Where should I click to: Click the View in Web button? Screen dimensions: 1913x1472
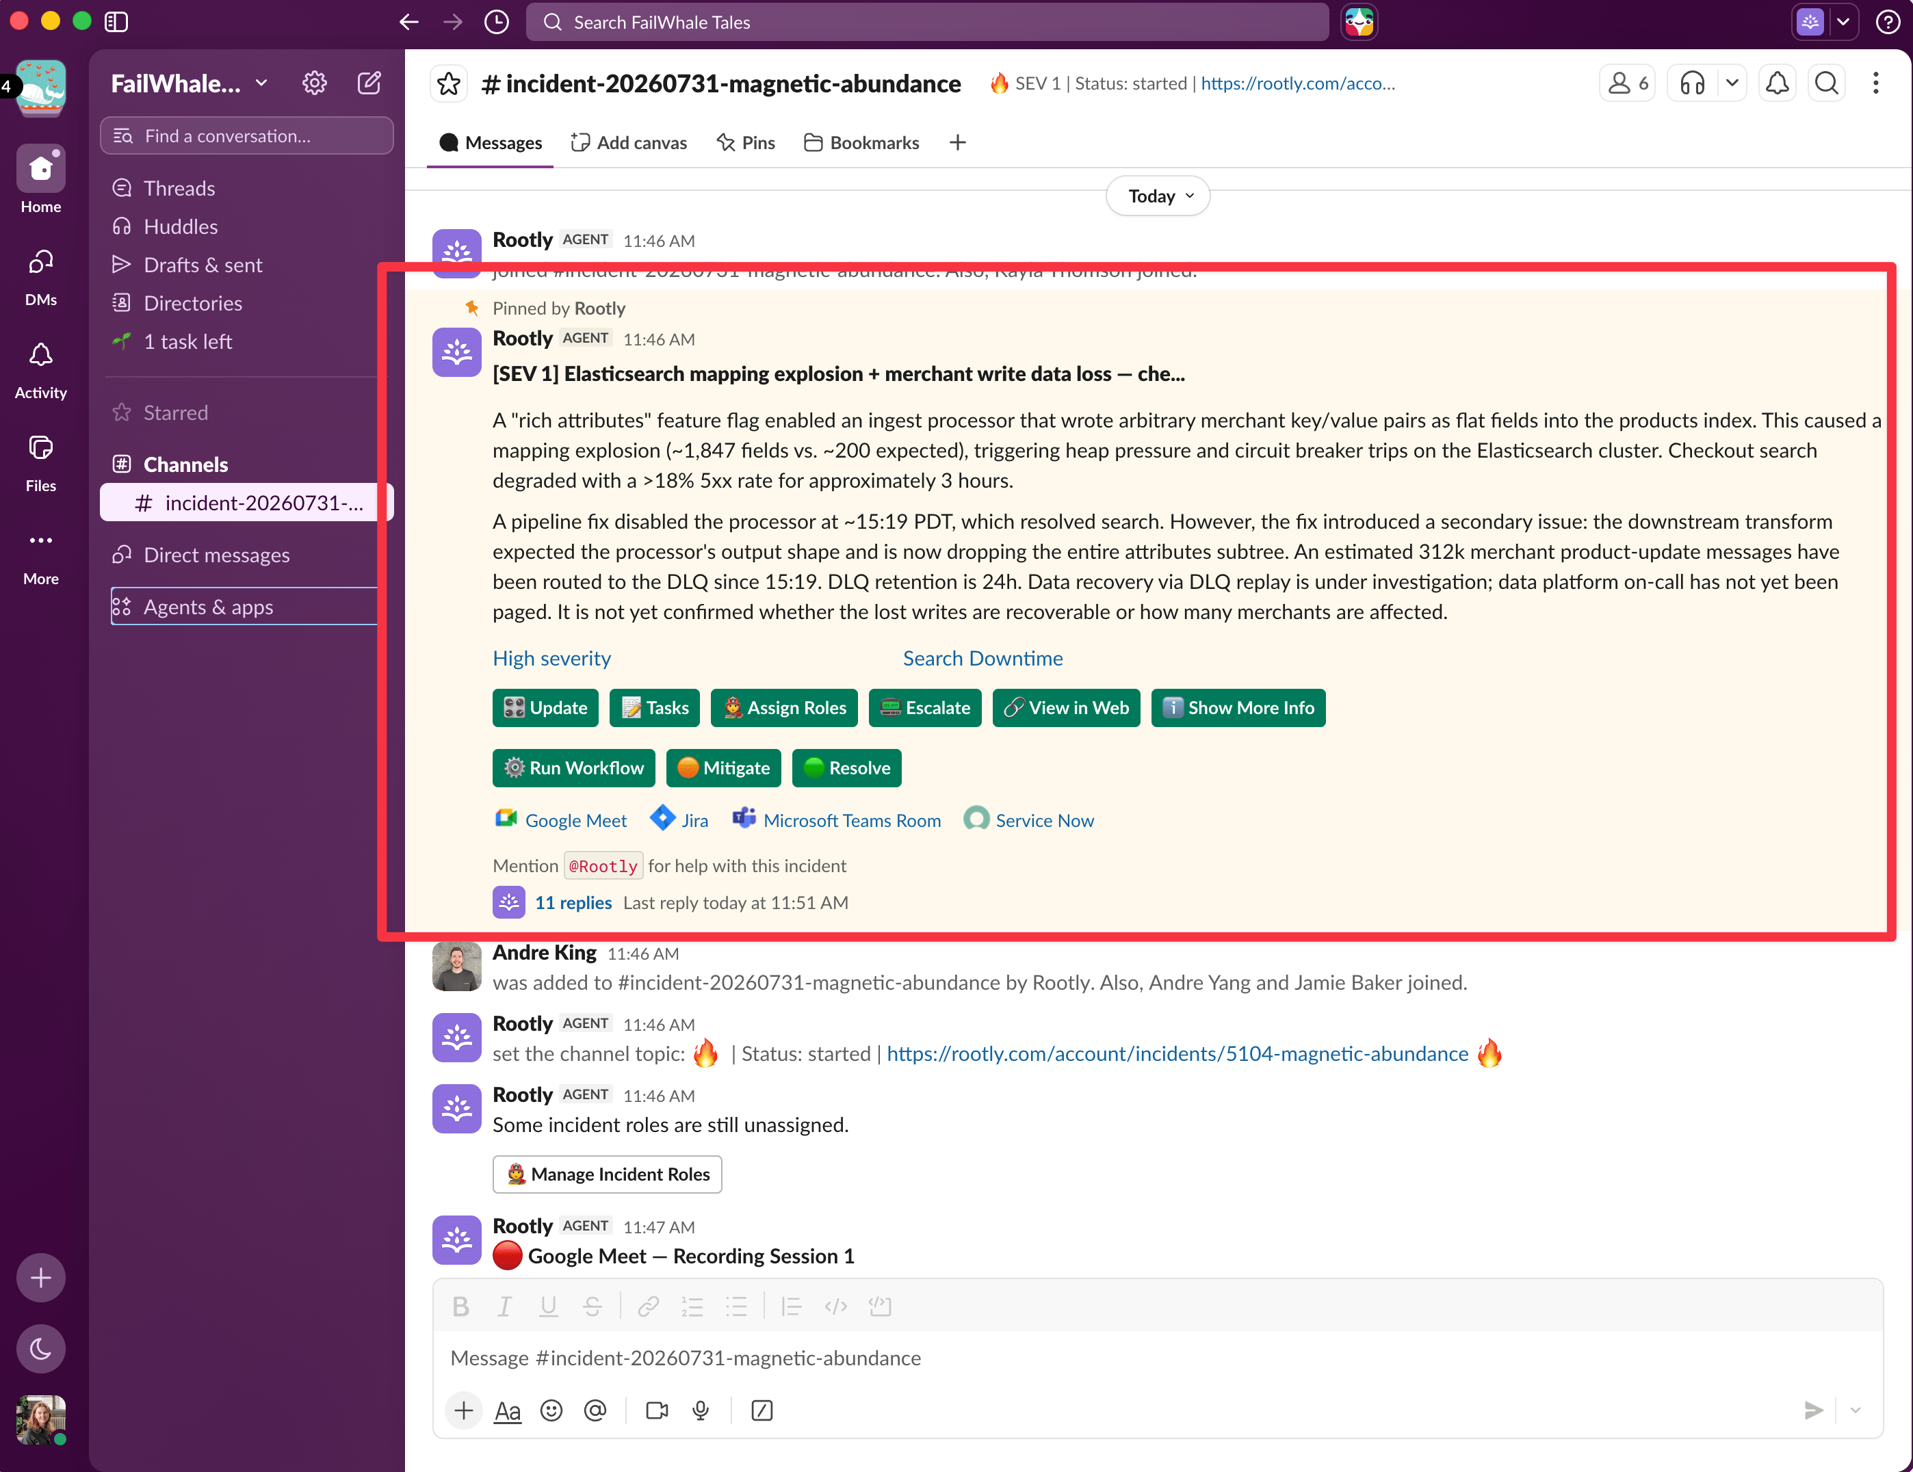point(1066,707)
